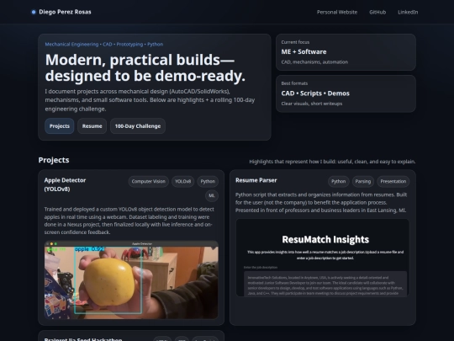Select the YOLOv8 tag chip
454x341 pixels.
183,182
